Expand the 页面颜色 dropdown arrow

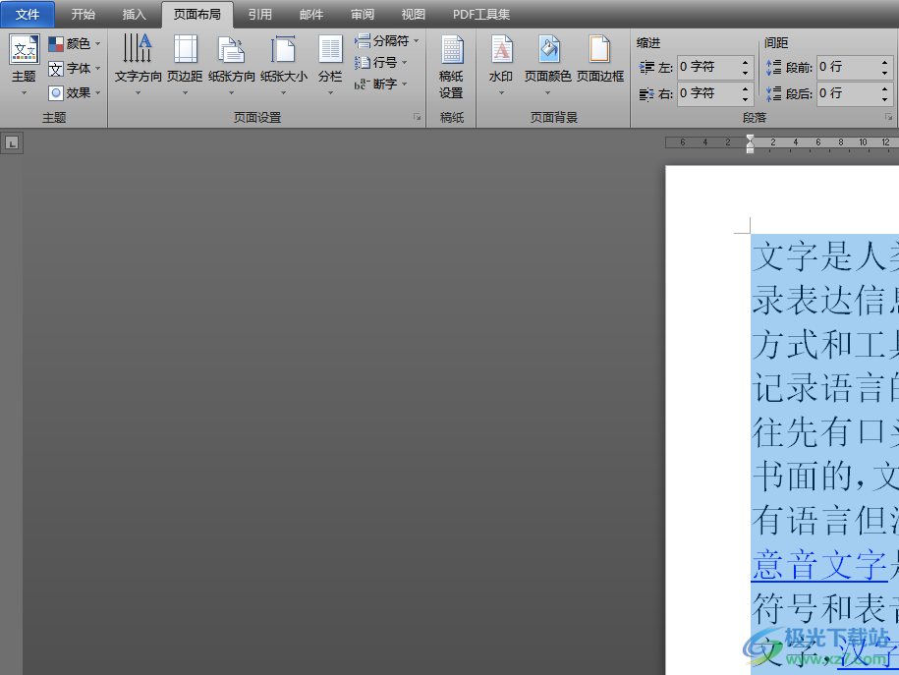click(548, 93)
